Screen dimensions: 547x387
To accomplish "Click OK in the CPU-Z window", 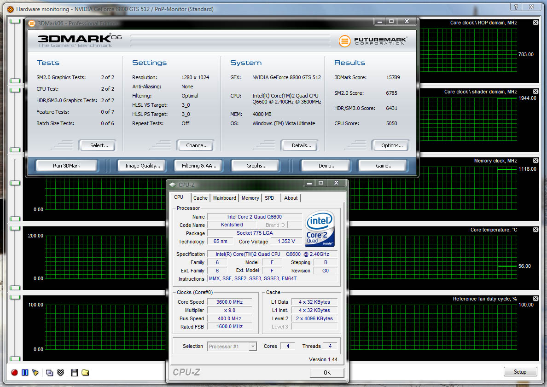I will (x=327, y=373).
